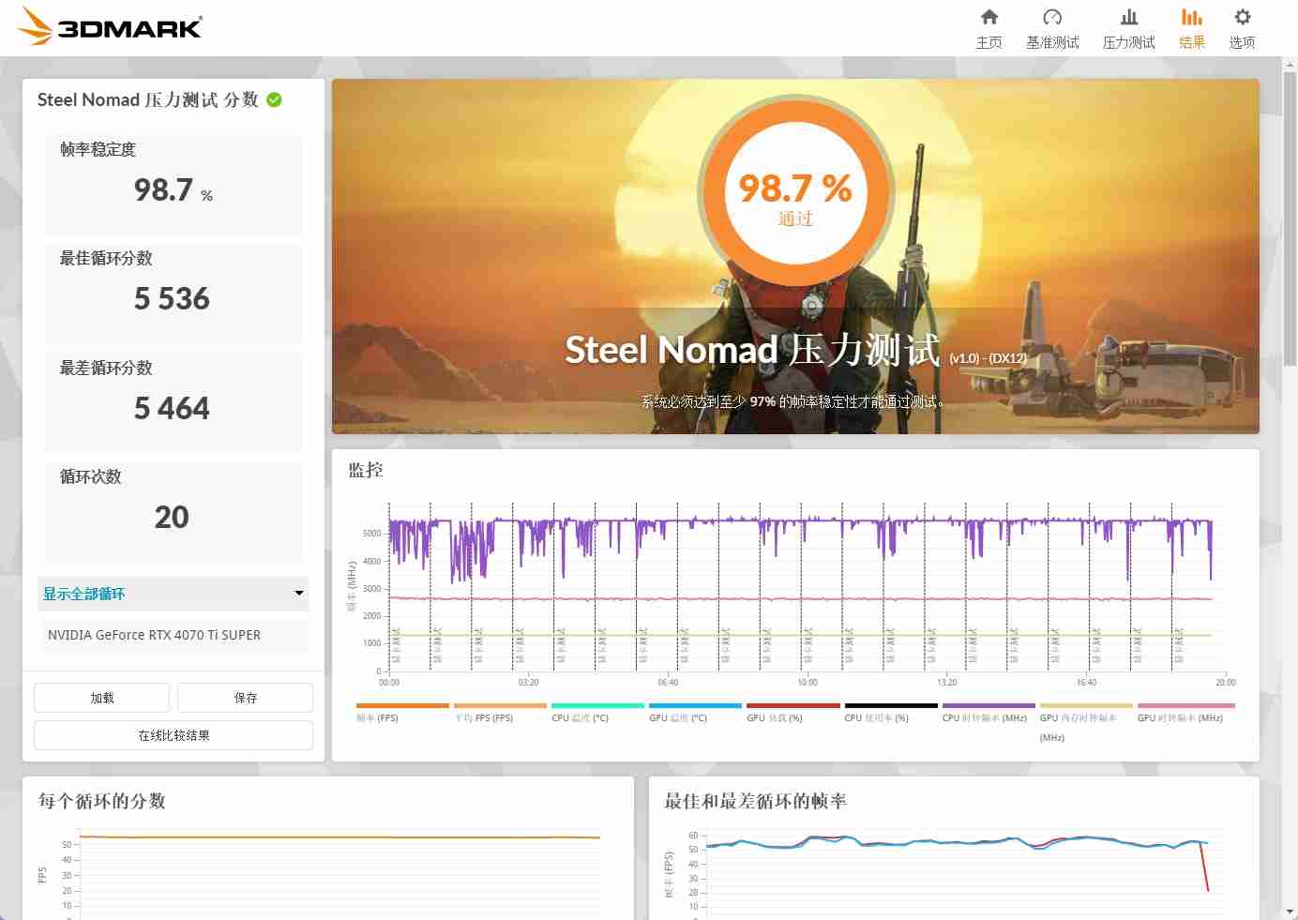The width and height of the screenshot is (1298, 920).
Task: Open the 选项 gear options icon
Action: (x=1242, y=18)
